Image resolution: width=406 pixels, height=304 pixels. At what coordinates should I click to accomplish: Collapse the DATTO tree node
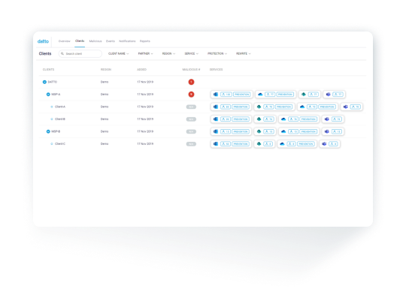[x=44, y=82]
